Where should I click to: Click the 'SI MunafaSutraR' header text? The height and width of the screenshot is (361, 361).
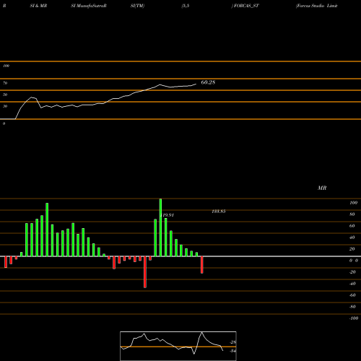[89, 6]
